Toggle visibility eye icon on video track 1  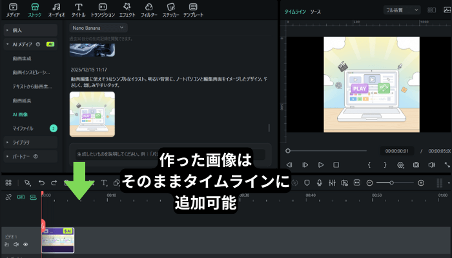(26, 244)
